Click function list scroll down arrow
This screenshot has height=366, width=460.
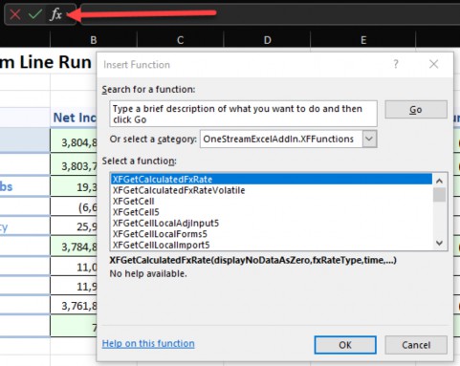[439, 243]
